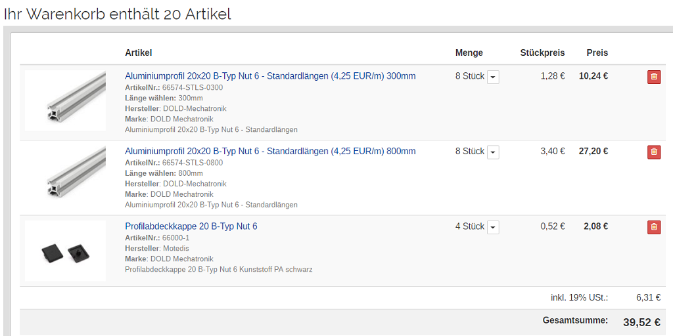Click article number 66574-STLS-0300
Viewport: 673px width, 336px height.
pos(193,87)
